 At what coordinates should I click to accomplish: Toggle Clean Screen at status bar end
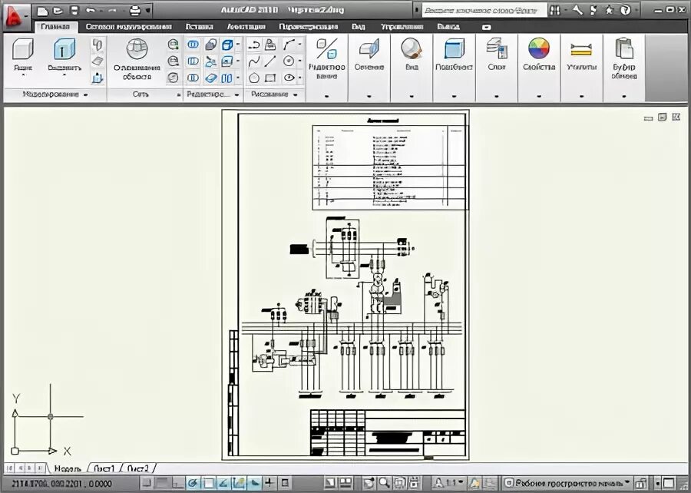pyautogui.click(x=669, y=483)
